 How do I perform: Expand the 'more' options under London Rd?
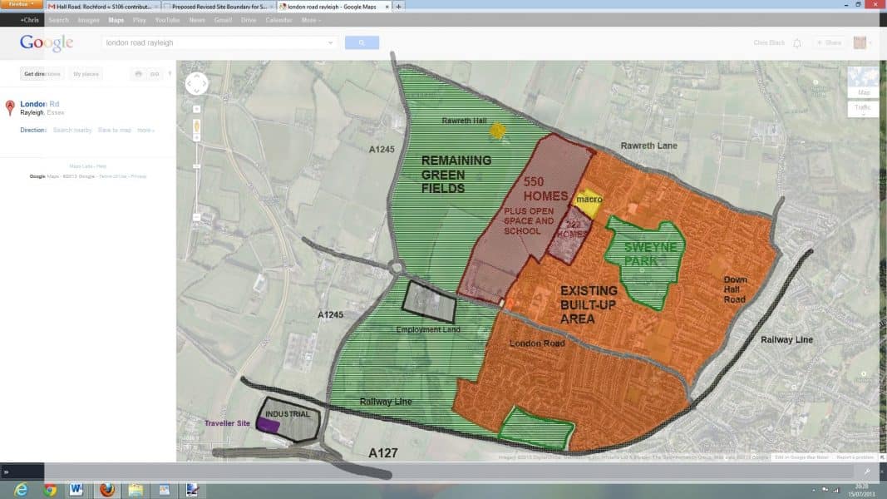[x=145, y=131]
